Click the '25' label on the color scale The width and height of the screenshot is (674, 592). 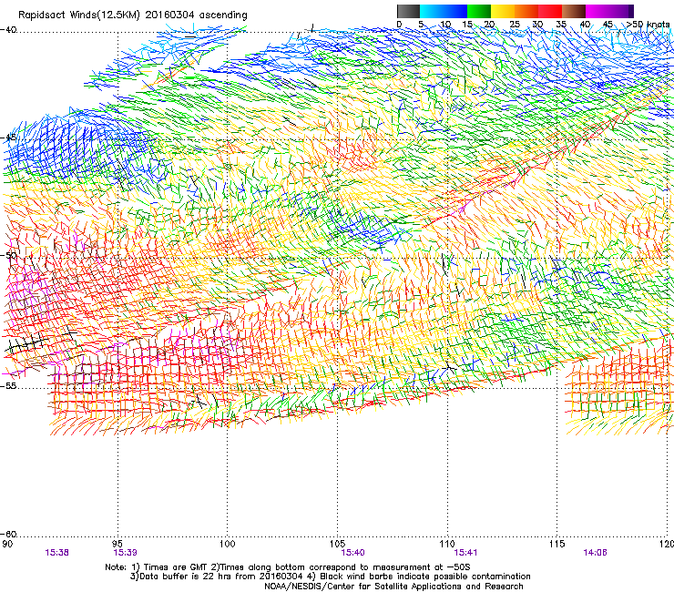[x=515, y=25]
